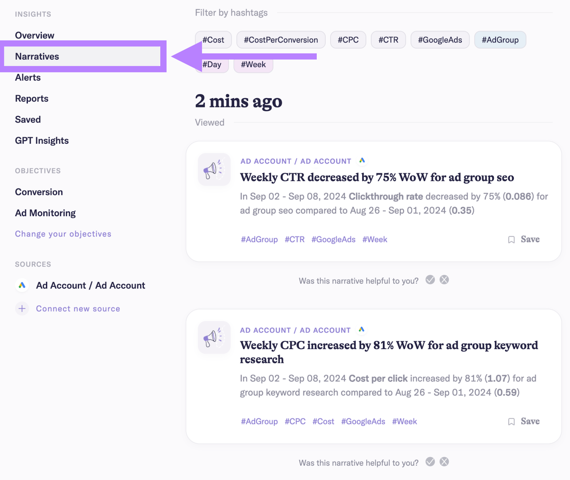This screenshot has width=570, height=480.
Task: Mark CTR narrative as helpful with checkmark
Action: point(430,280)
